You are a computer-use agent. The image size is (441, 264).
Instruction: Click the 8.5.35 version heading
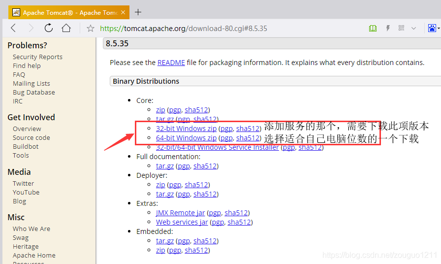(117, 43)
